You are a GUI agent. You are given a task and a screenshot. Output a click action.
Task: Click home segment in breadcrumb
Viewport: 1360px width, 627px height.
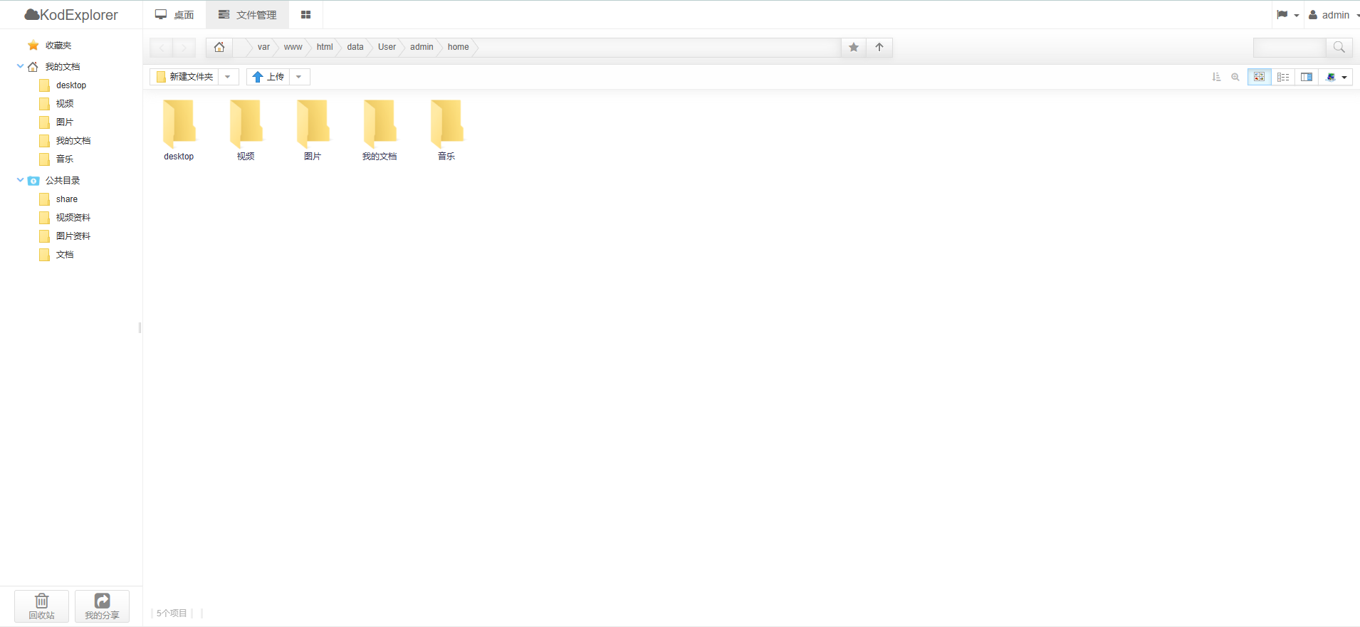pos(459,47)
